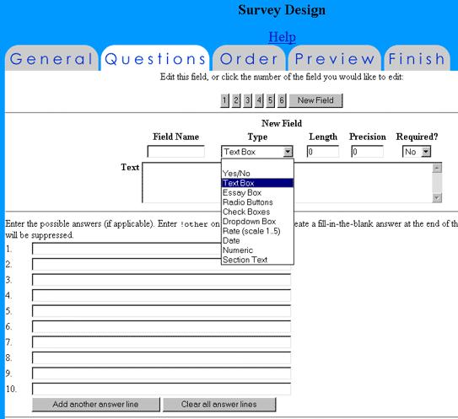The height and width of the screenshot is (419, 458).
Task: Click answer line 2 input
Action: [162, 265]
